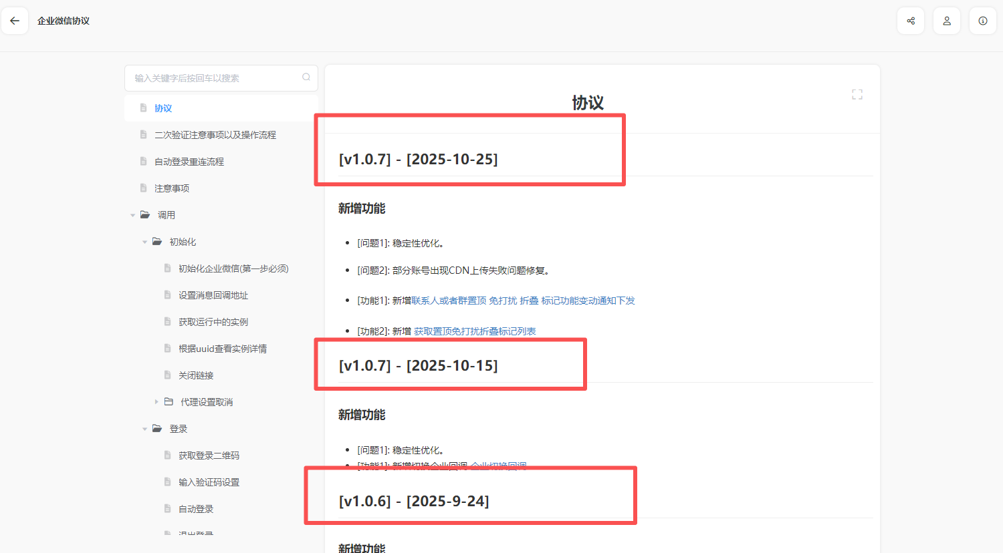
Task: Click the 代理设置取消 closed-folder icon
Action: pyautogui.click(x=169, y=402)
